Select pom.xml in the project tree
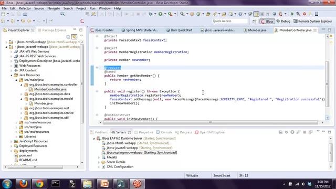 point(25,155)
